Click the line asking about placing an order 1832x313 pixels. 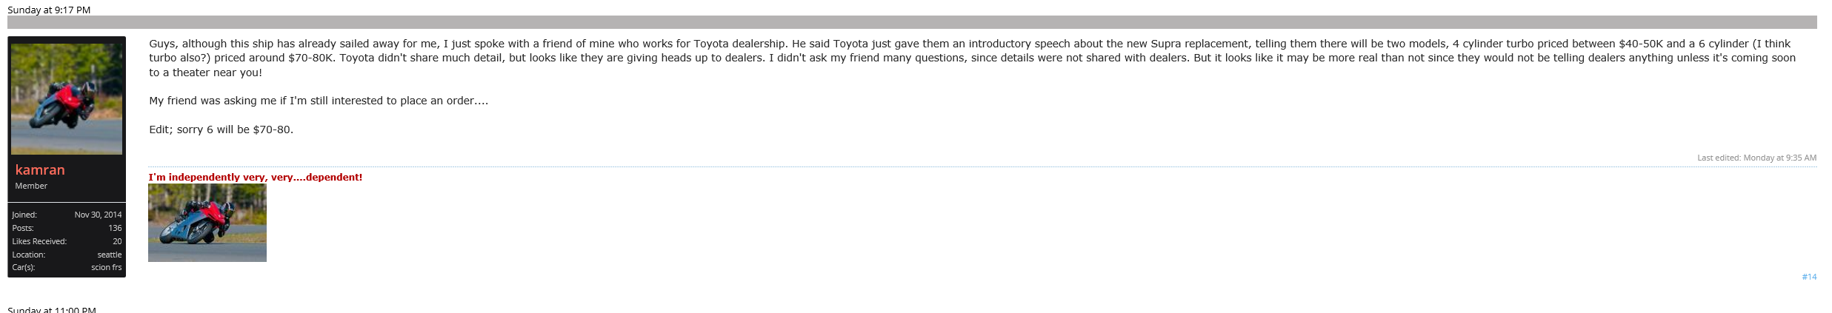click(x=319, y=101)
